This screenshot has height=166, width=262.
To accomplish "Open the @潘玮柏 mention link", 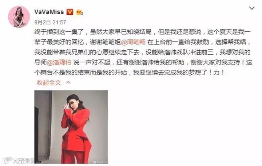I will click(x=59, y=62).
